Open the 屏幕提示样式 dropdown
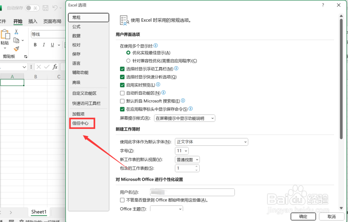The width and height of the screenshot is (348, 222). 184,118
